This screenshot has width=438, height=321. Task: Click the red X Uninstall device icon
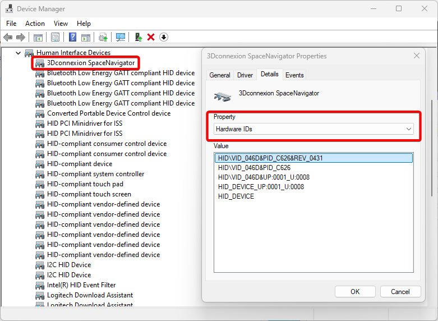151,37
